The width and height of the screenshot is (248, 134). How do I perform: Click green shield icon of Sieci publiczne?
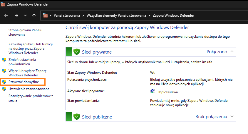click(x=77, y=117)
